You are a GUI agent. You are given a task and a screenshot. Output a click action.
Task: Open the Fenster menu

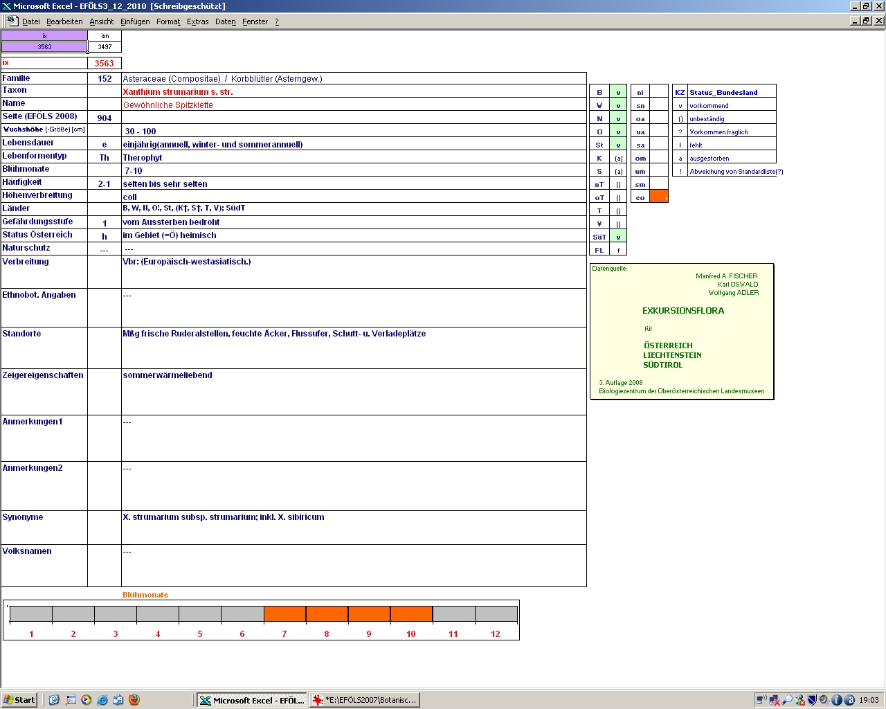click(255, 21)
